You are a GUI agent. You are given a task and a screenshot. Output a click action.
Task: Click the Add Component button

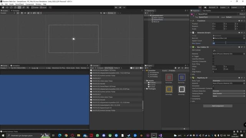point(218,106)
